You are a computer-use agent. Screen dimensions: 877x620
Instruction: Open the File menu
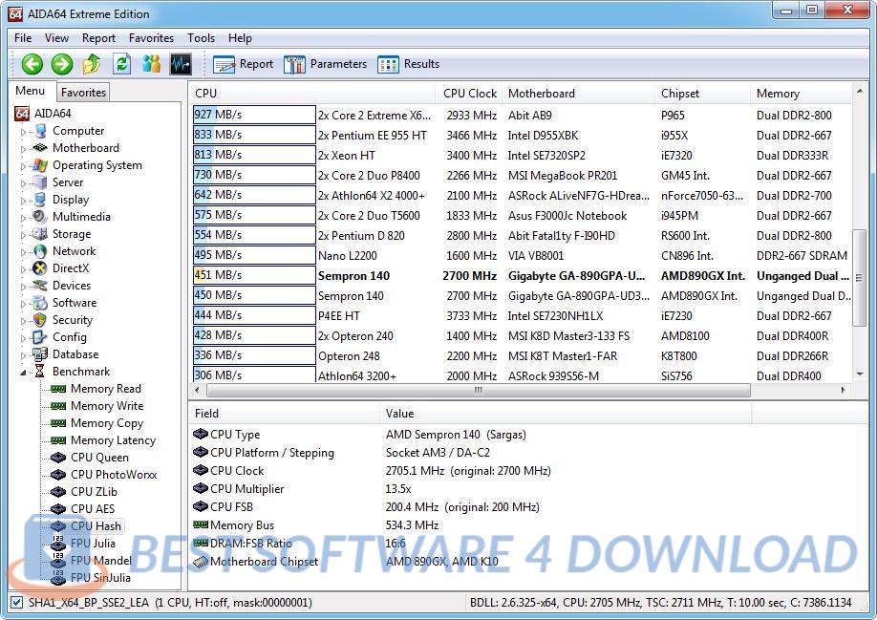(23, 38)
